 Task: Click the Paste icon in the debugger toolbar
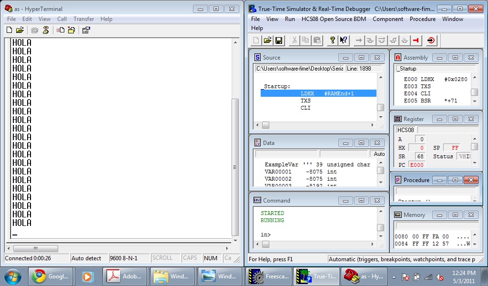tap(317, 41)
